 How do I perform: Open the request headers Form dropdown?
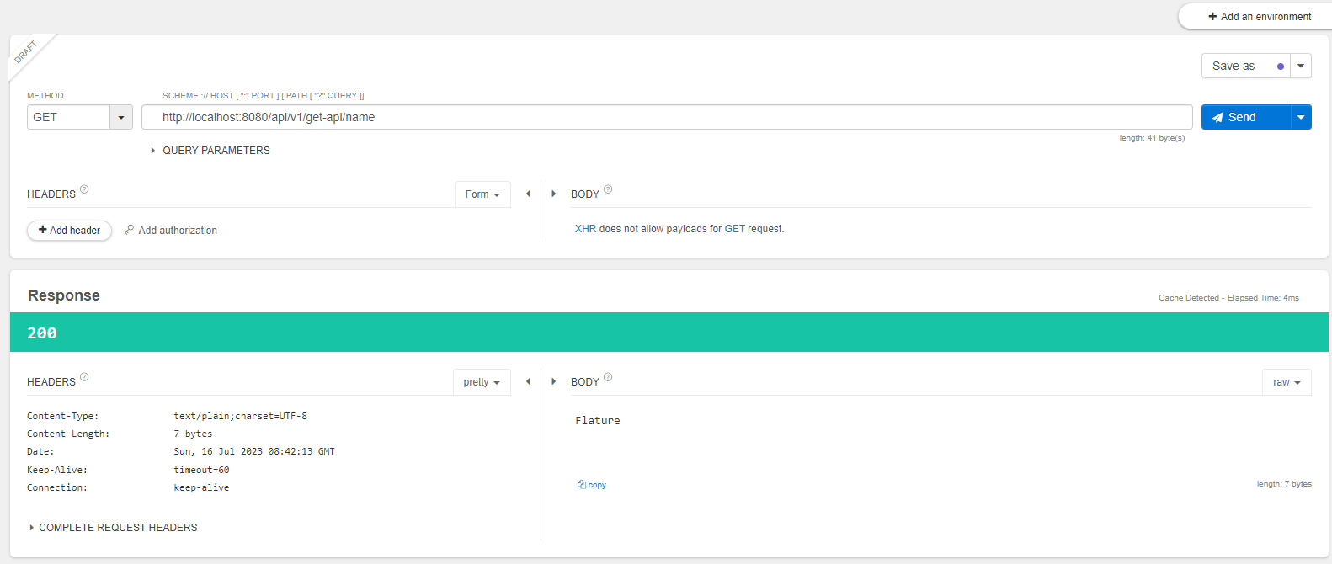[482, 194]
